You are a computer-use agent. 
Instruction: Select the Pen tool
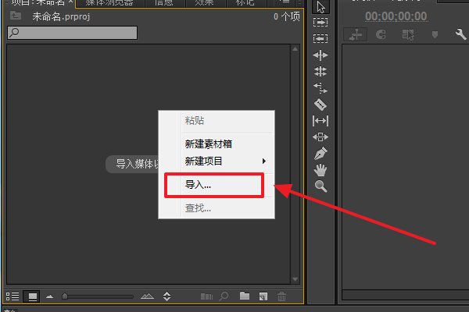click(320, 154)
